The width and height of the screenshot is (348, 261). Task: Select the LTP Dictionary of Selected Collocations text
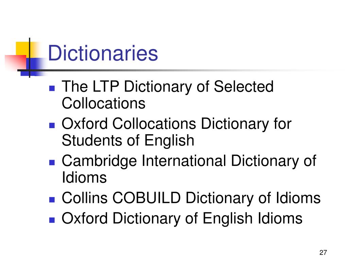tap(168, 95)
